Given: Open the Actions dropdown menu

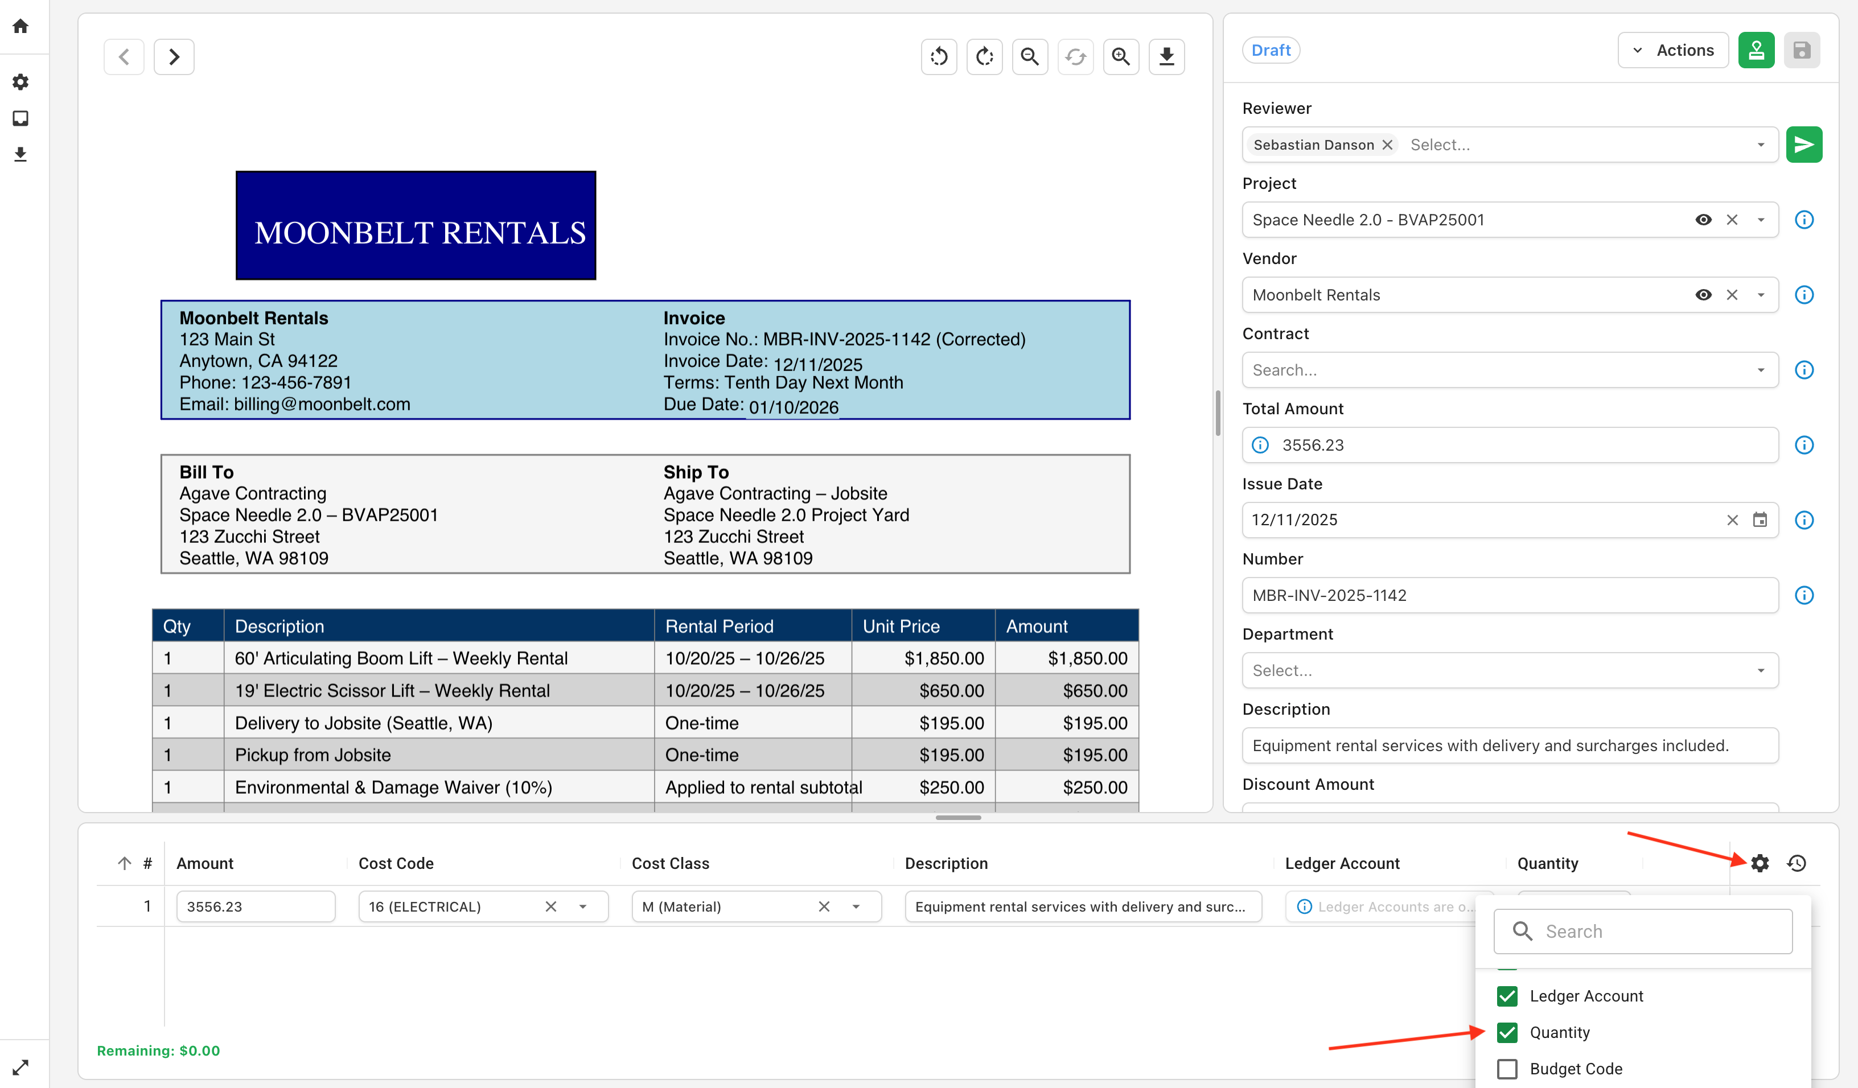Looking at the screenshot, I should pyautogui.click(x=1673, y=50).
